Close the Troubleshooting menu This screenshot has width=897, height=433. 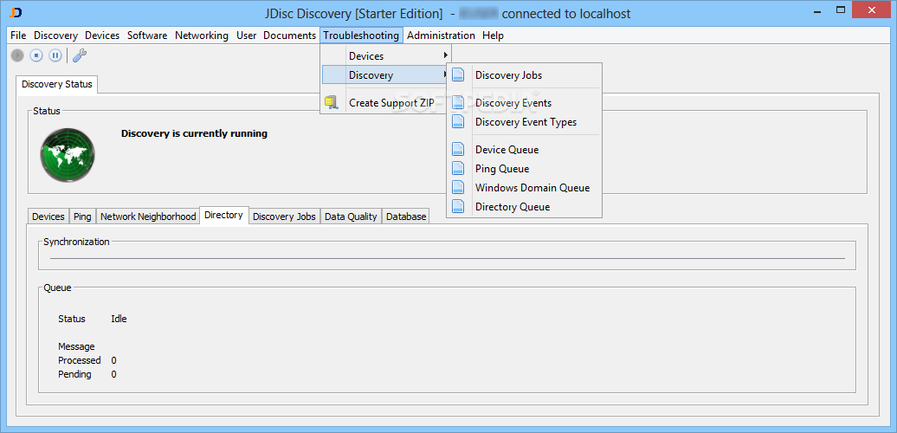pyautogui.click(x=361, y=36)
